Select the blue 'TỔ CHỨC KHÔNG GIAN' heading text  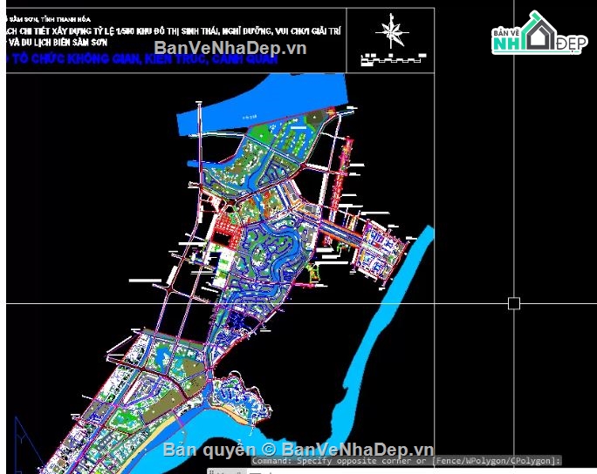point(140,60)
